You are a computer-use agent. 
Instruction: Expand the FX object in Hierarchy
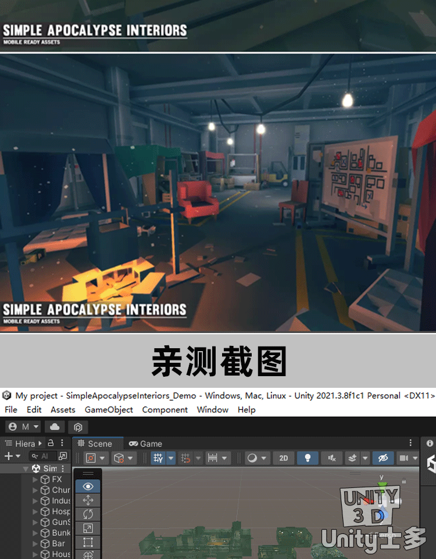click(x=35, y=480)
